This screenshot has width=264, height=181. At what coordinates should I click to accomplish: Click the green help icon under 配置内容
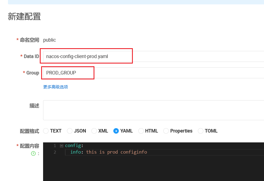click(x=33, y=153)
